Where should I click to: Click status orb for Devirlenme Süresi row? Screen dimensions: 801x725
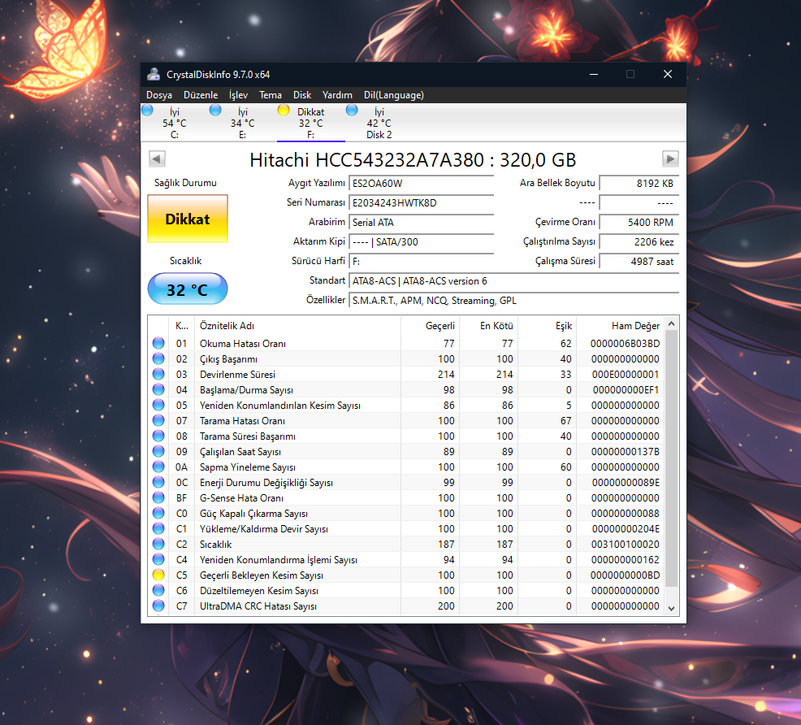[158, 374]
